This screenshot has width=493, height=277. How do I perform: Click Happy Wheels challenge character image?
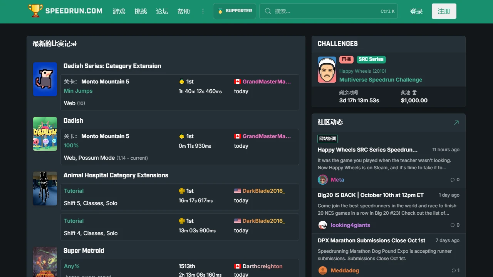pyautogui.click(x=327, y=70)
